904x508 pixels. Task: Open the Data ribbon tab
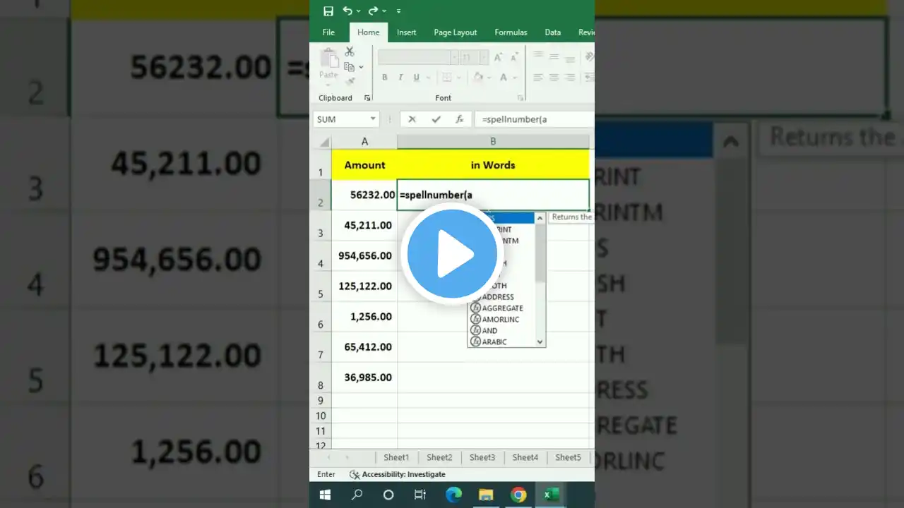point(553,32)
